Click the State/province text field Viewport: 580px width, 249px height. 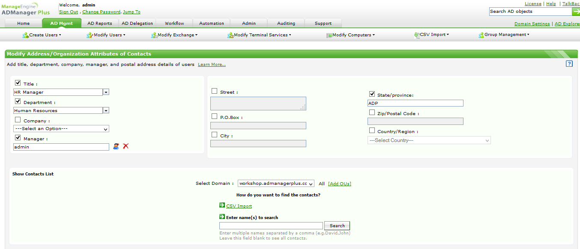416,103
